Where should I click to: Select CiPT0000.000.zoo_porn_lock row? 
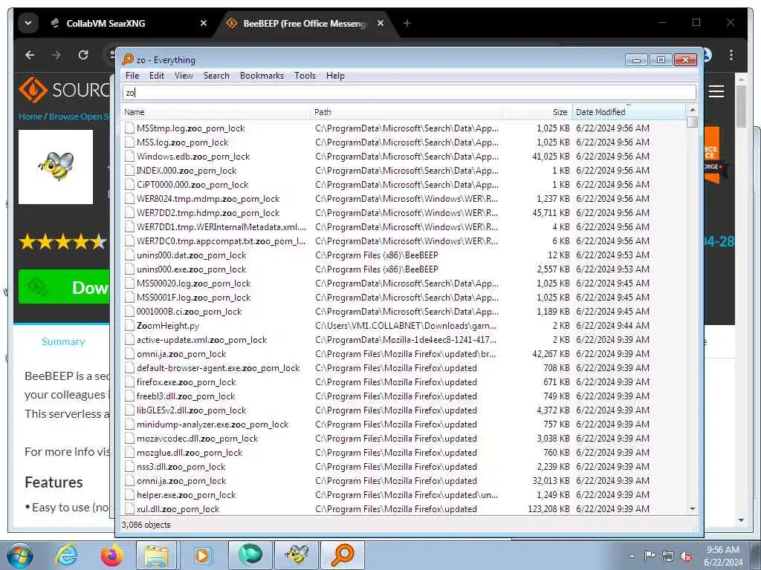point(404,185)
